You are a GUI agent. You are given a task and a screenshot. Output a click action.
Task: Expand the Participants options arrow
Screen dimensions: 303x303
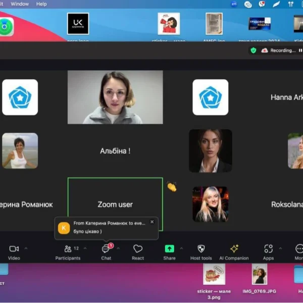85,248
